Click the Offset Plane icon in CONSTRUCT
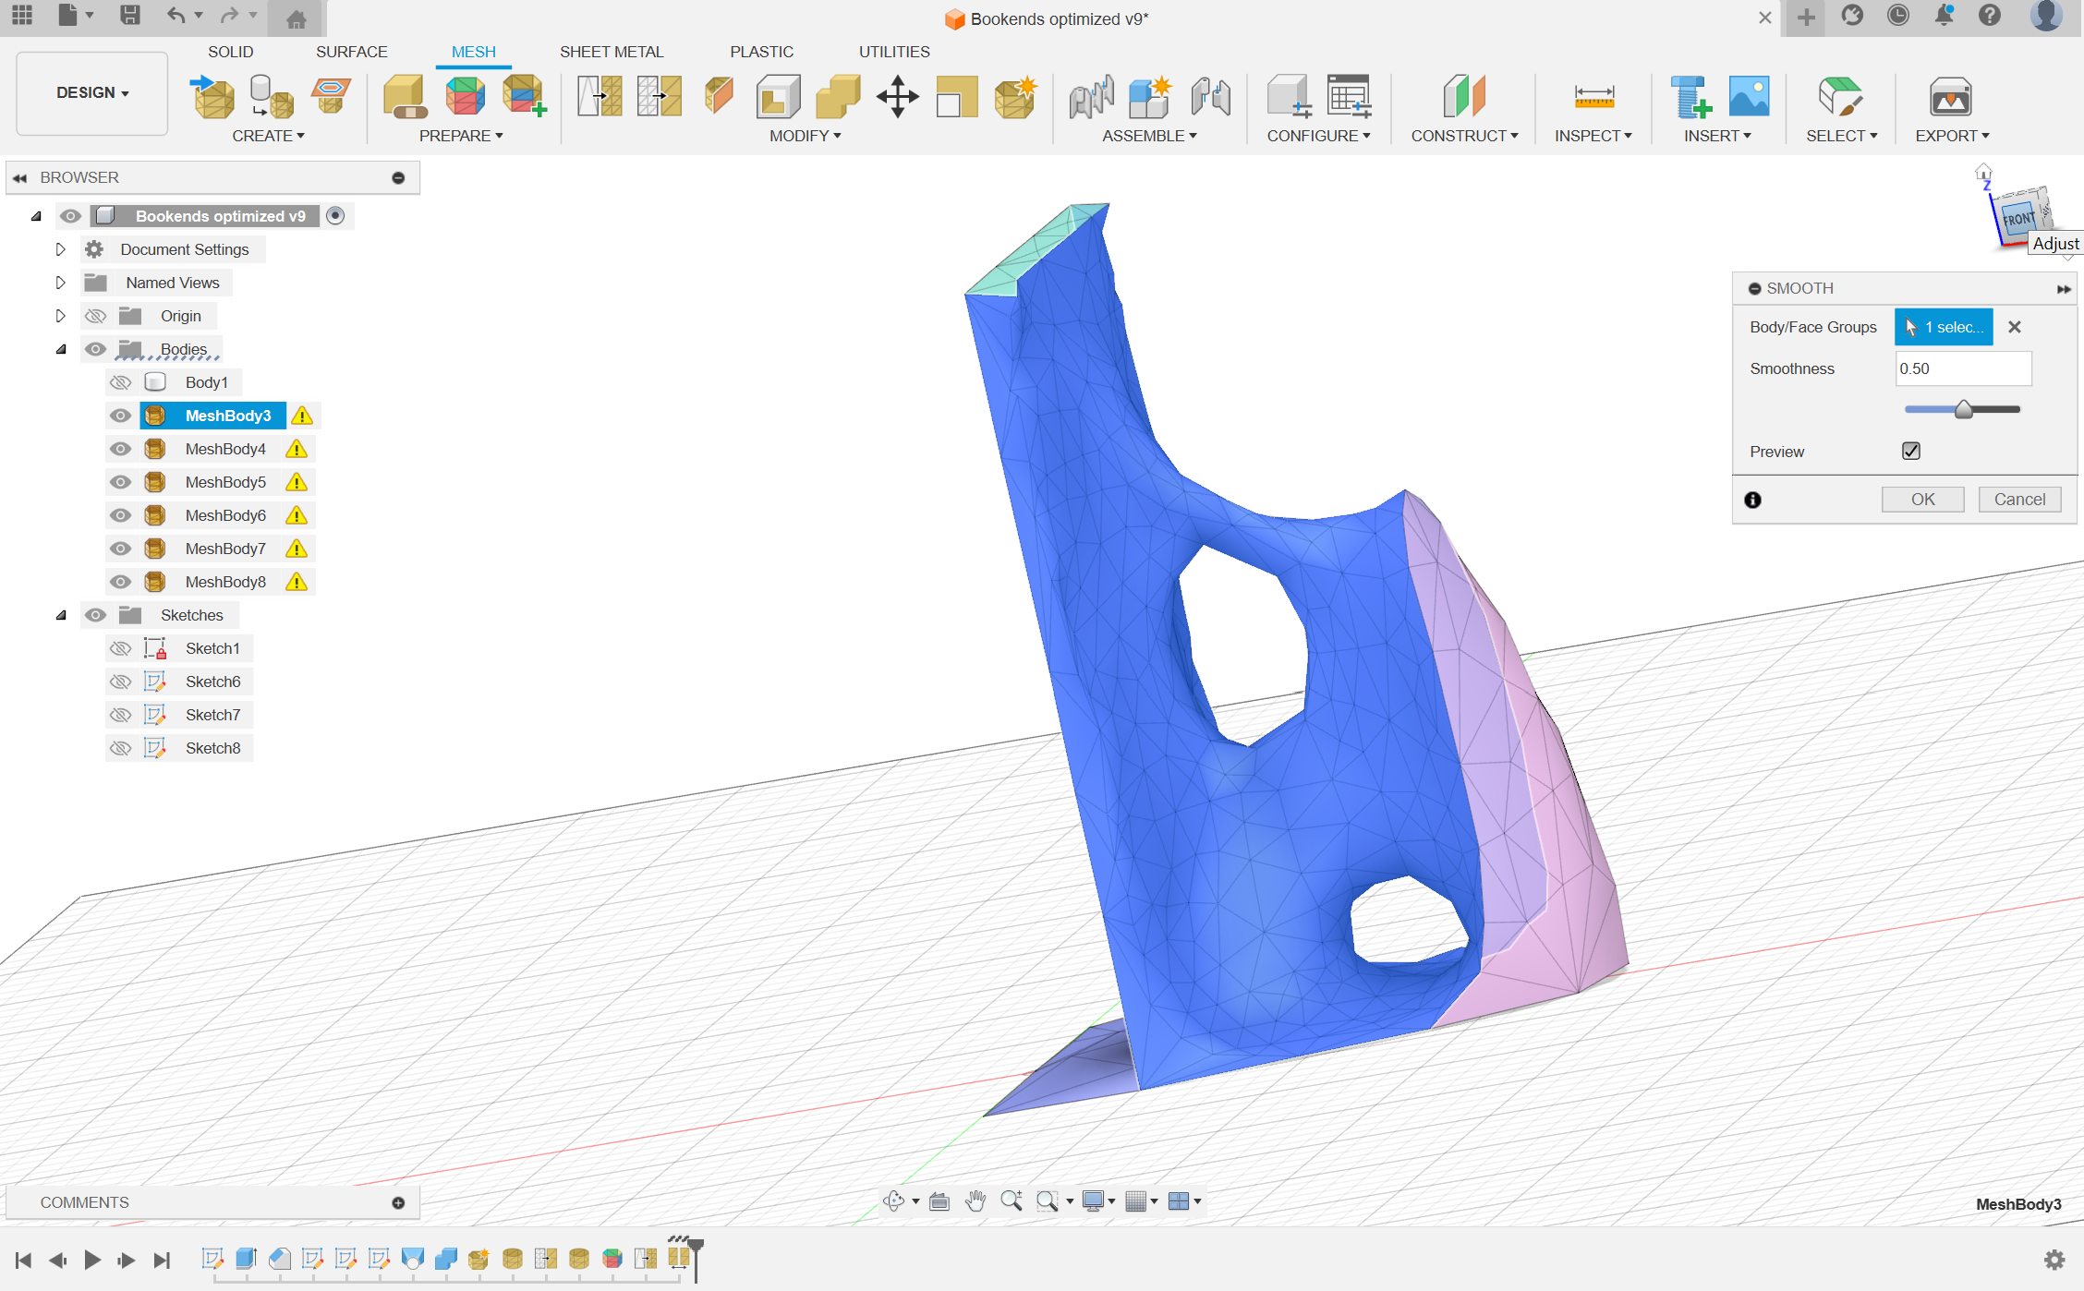 point(1464,97)
